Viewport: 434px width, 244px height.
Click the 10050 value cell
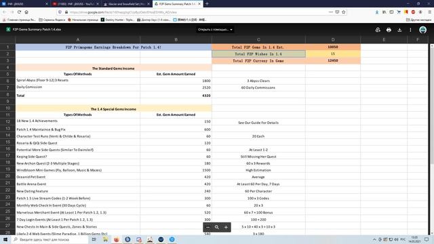[x=333, y=47]
